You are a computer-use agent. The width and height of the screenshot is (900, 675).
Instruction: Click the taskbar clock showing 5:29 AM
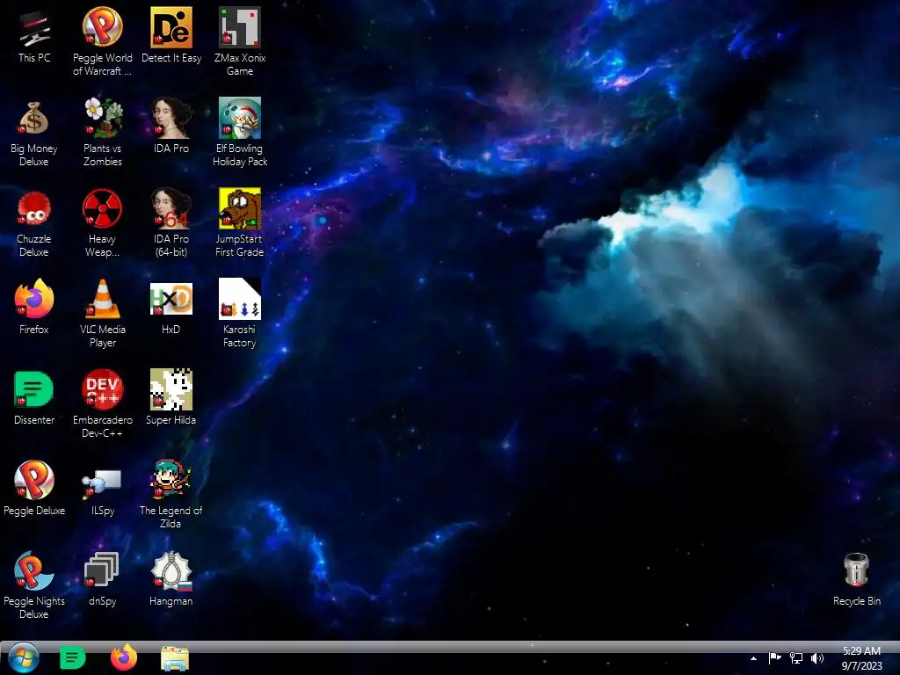(861, 657)
